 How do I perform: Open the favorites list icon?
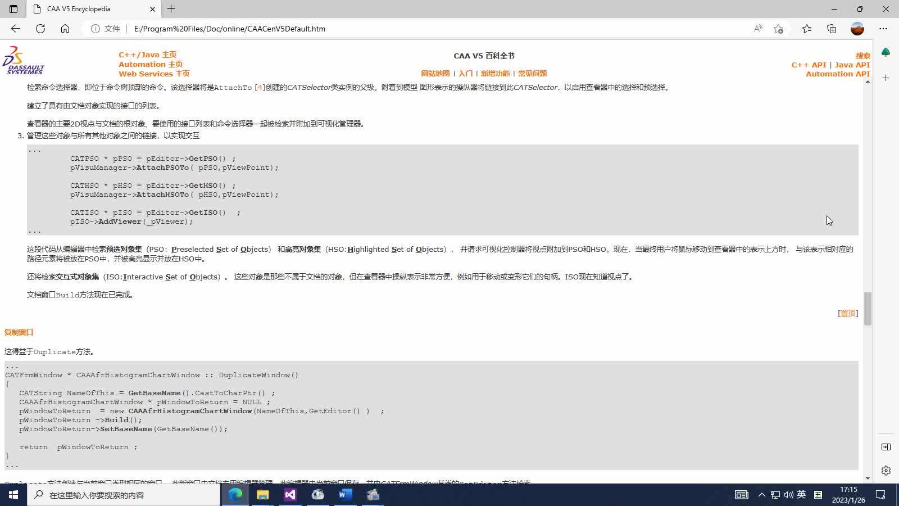coord(807,29)
